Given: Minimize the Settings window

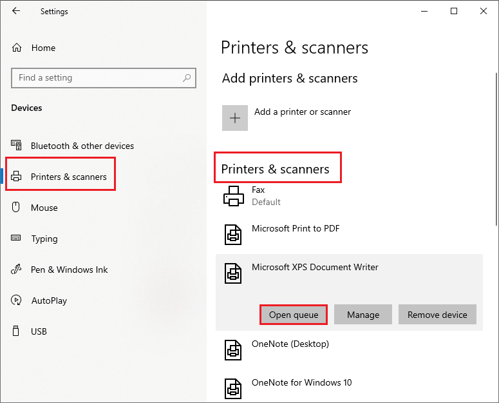Looking at the screenshot, I should pyautogui.click(x=424, y=11).
